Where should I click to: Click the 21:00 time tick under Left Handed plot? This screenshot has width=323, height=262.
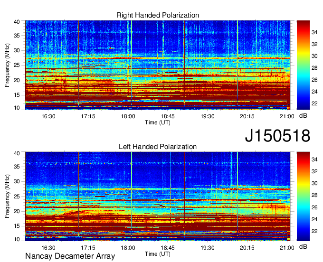pyautogui.click(x=287, y=248)
